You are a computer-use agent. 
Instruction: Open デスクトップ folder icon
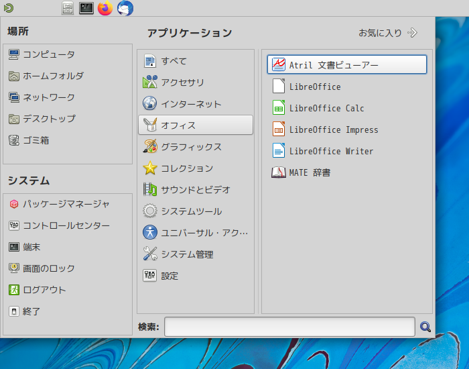(14, 119)
